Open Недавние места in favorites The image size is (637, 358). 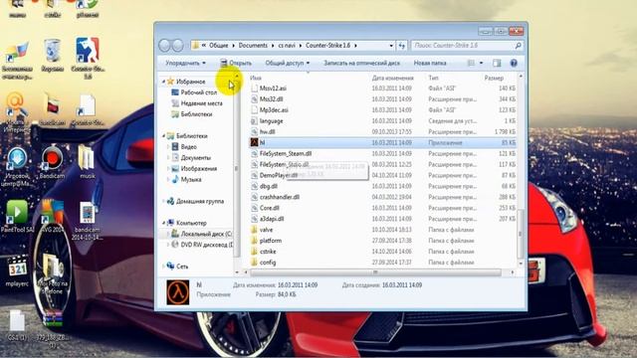pyautogui.click(x=197, y=103)
